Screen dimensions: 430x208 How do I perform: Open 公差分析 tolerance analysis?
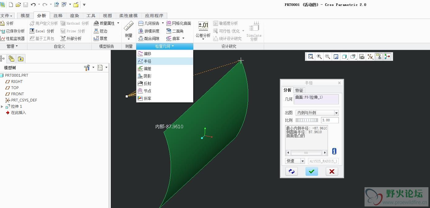point(203,30)
